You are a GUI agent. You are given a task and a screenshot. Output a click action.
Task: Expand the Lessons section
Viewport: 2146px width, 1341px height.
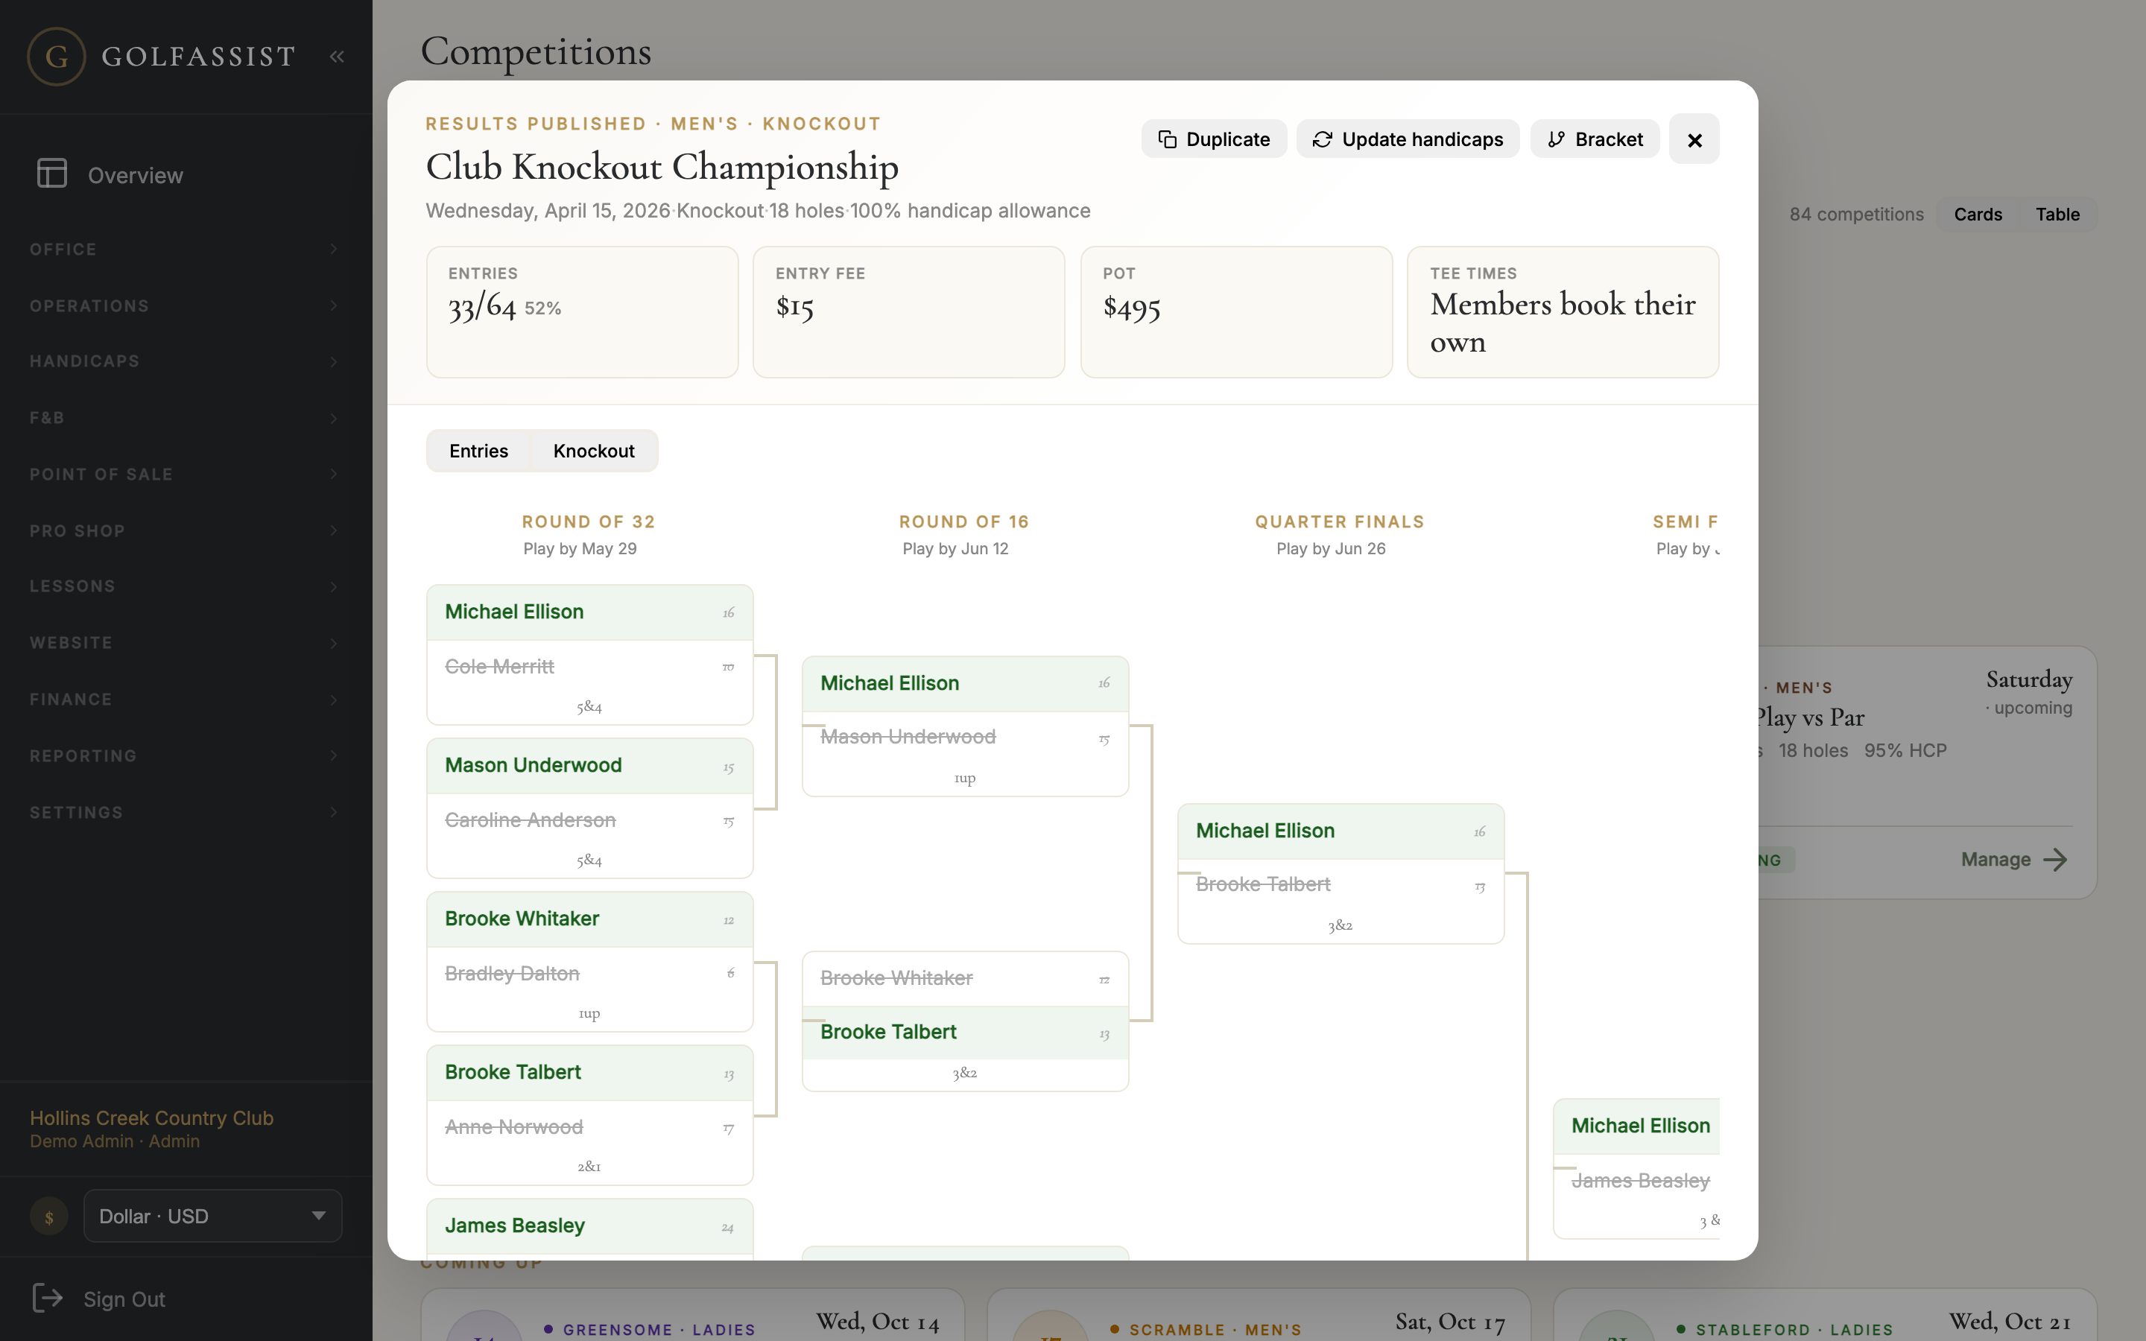pyautogui.click(x=186, y=586)
